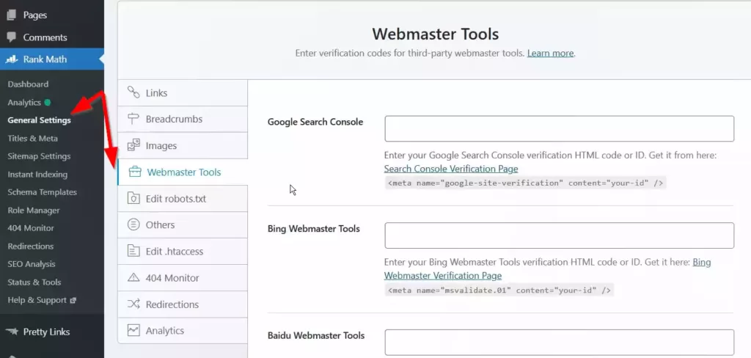Go to Rank Math Dashboard submenu

pos(28,84)
